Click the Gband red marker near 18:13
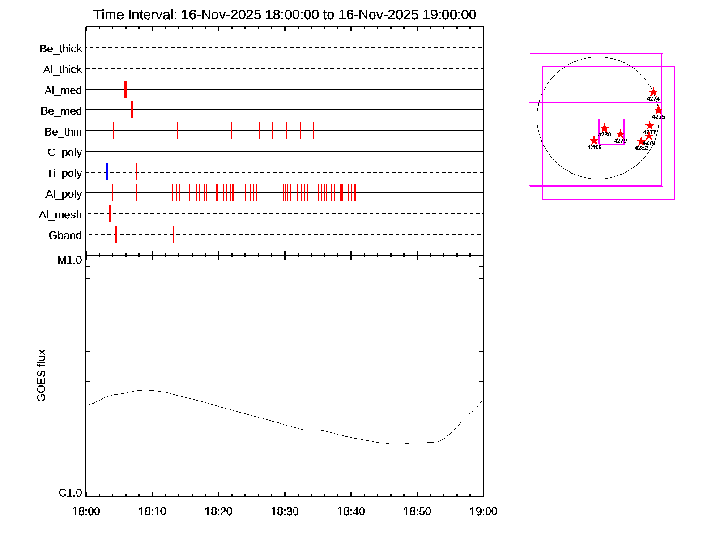This screenshot has height=537, width=716. pyautogui.click(x=173, y=234)
